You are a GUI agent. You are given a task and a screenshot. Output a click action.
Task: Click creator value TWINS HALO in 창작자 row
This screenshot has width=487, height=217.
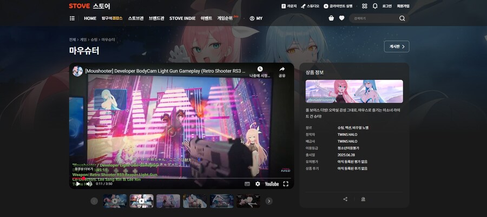click(x=347, y=134)
